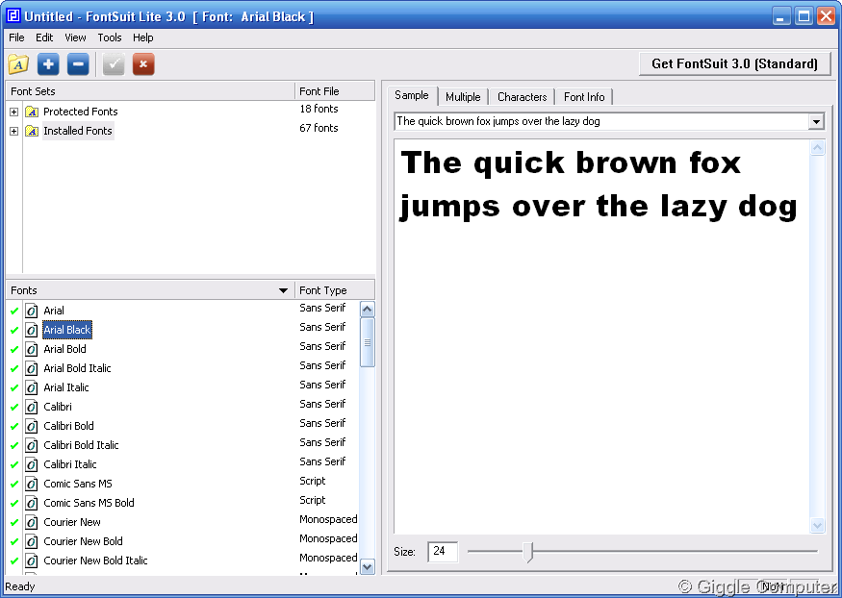Image resolution: width=842 pixels, height=598 pixels.
Task: Click font list scrollbar down arrow
Action: (x=368, y=566)
